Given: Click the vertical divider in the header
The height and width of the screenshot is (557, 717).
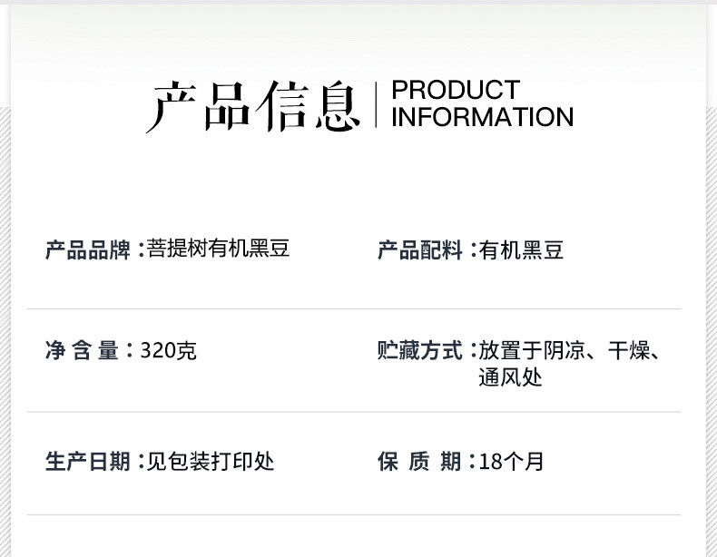Looking at the screenshot, I should tap(378, 104).
